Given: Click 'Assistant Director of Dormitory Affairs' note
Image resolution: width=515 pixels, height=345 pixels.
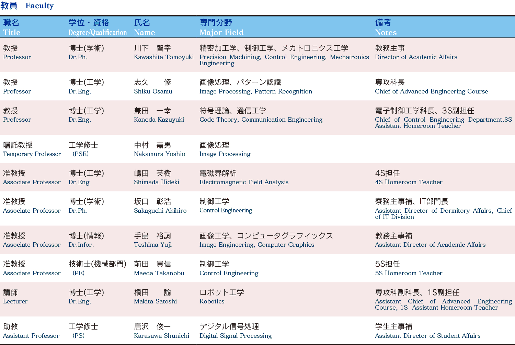Looking at the screenshot, I should point(434,211).
